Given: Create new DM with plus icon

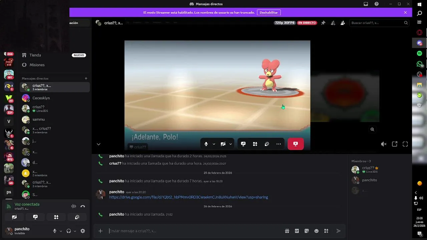Looking at the screenshot, I should pos(86,78).
